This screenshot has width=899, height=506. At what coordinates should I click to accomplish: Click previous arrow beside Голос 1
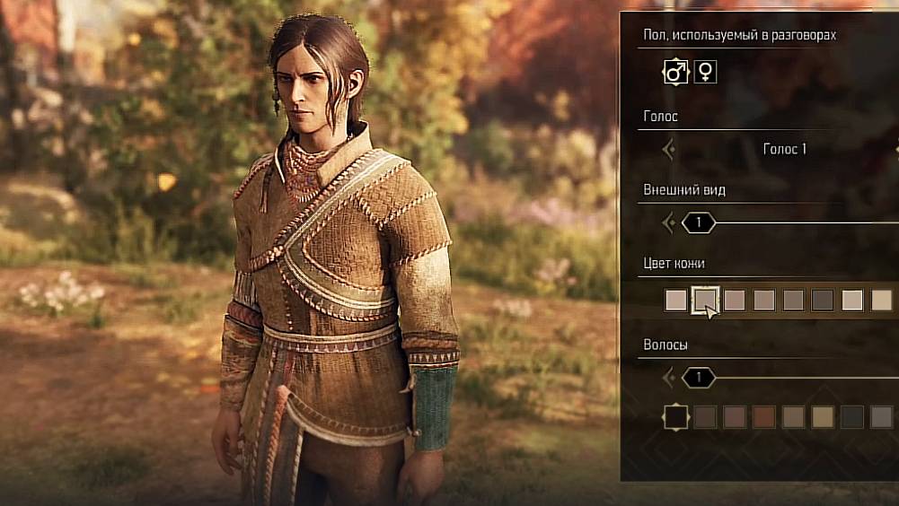[x=668, y=150]
